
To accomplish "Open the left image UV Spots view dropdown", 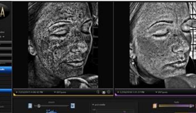I will [60, 92].
